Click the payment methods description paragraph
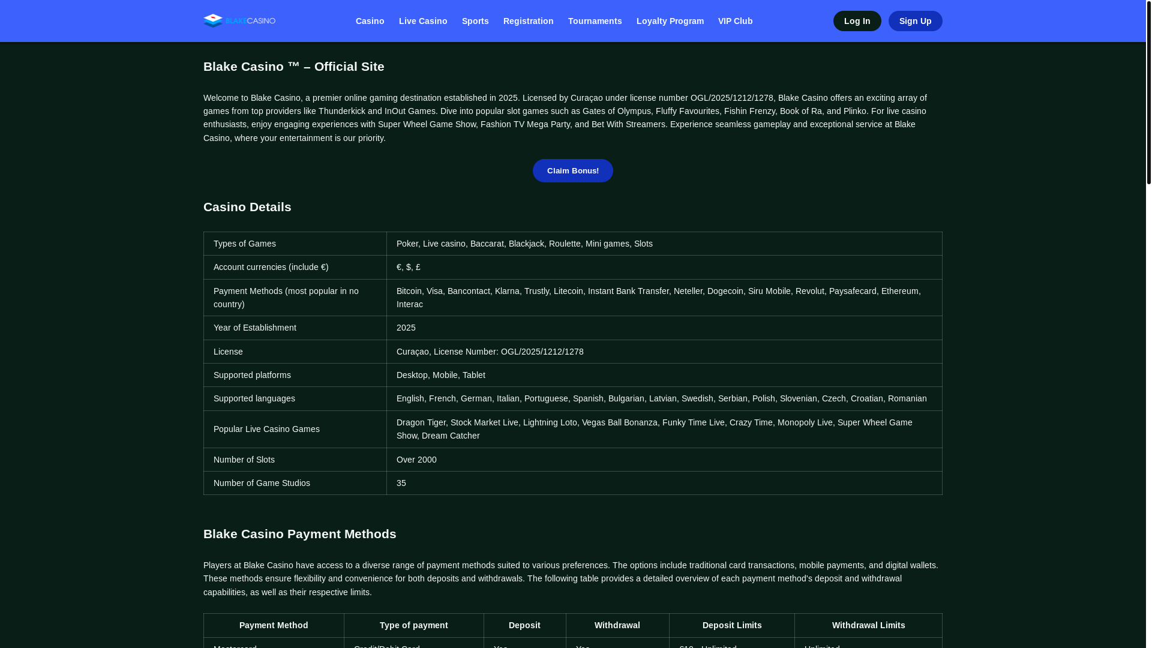 (x=572, y=578)
